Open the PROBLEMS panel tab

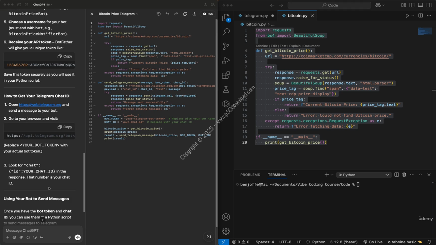[250, 175]
